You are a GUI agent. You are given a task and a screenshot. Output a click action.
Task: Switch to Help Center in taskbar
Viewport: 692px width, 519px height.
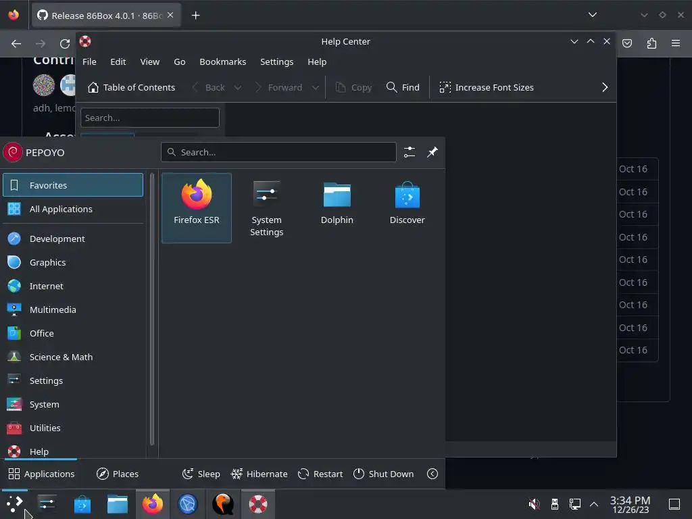257,504
